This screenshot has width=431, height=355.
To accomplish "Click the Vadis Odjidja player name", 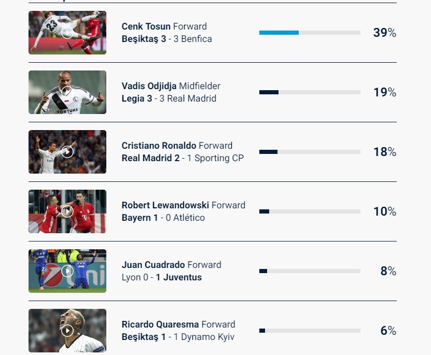I will 149,86.
